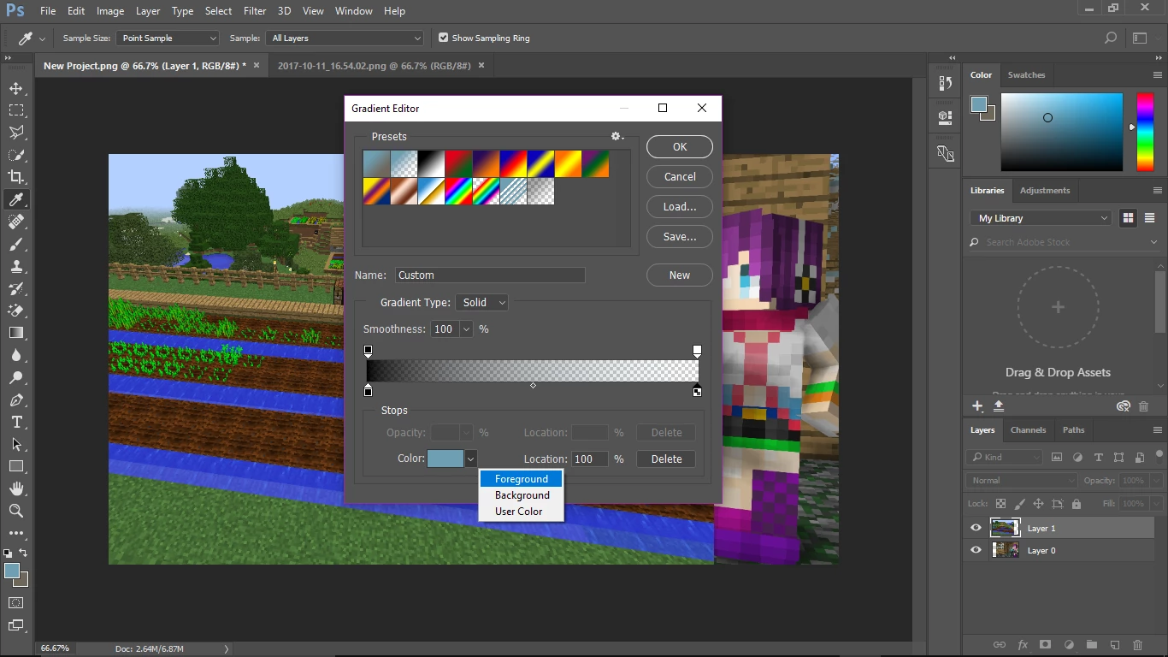The width and height of the screenshot is (1168, 657).
Task: Select the Rectangular Marquee tool
Action: coord(16,110)
